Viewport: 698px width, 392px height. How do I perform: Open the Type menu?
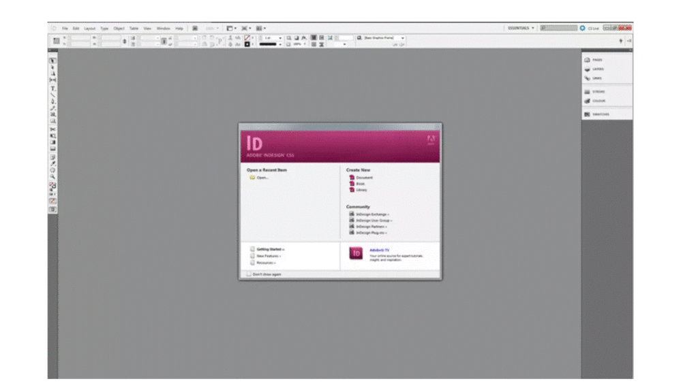[x=104, y=28]
